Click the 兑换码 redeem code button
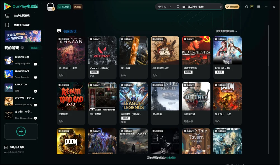The width and height of the screenshot is (280, 165). click(64, 7)
